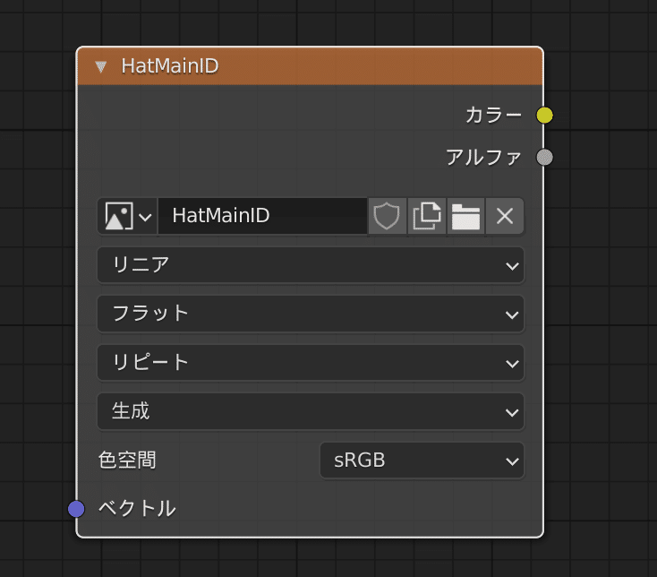Screen dimensions: 657x577
Task: Open the image browse dropdown icon
Action: tap(127, 216)
